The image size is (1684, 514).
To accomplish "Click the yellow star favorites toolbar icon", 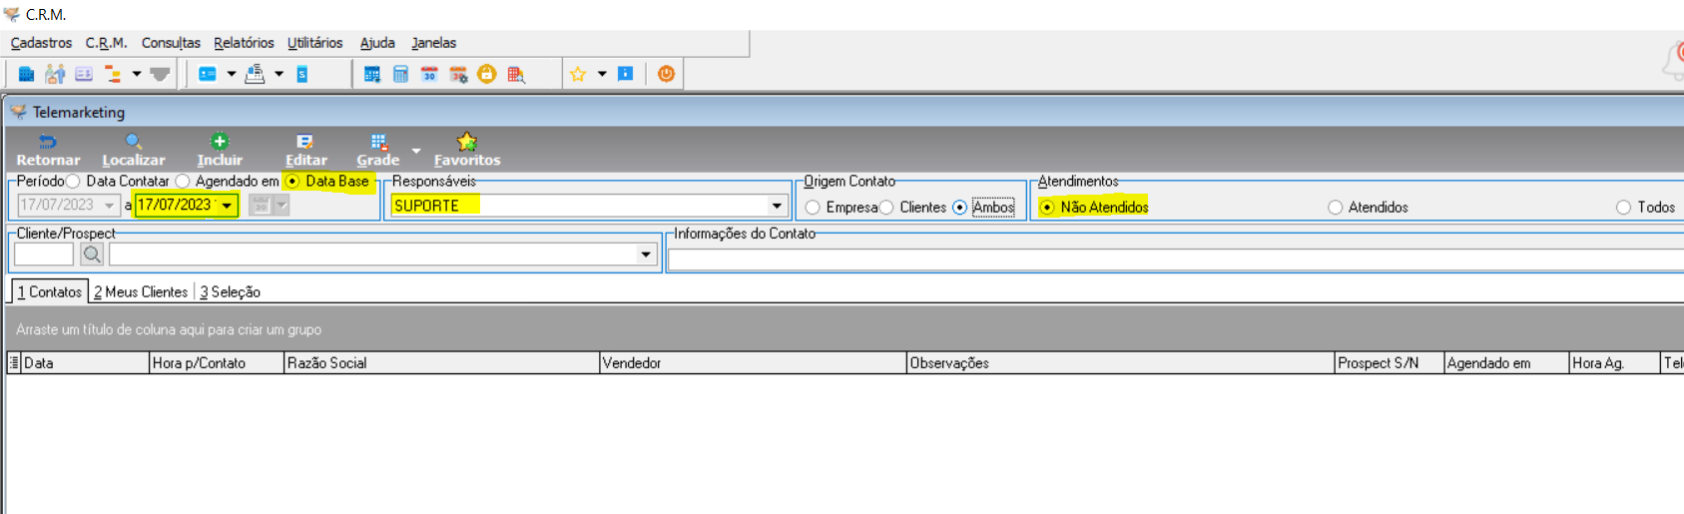I will coord(578,74).
